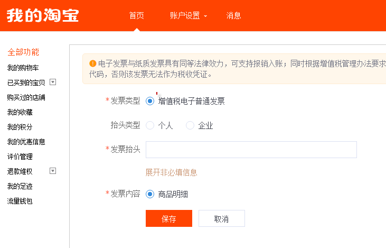The image size is (386, 248).
Task: Open the 首页 tab
Action: pos(137,15)
